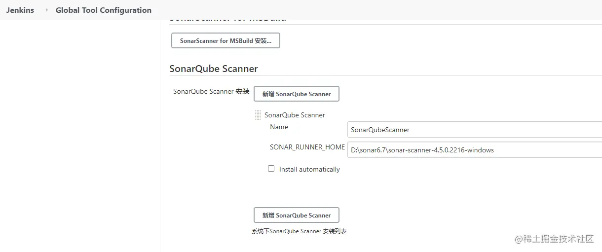Viewport: 602px width, 252px height.
Task: Focus the Name field containing SonarQubeScanner
Action: pos(474,130)
